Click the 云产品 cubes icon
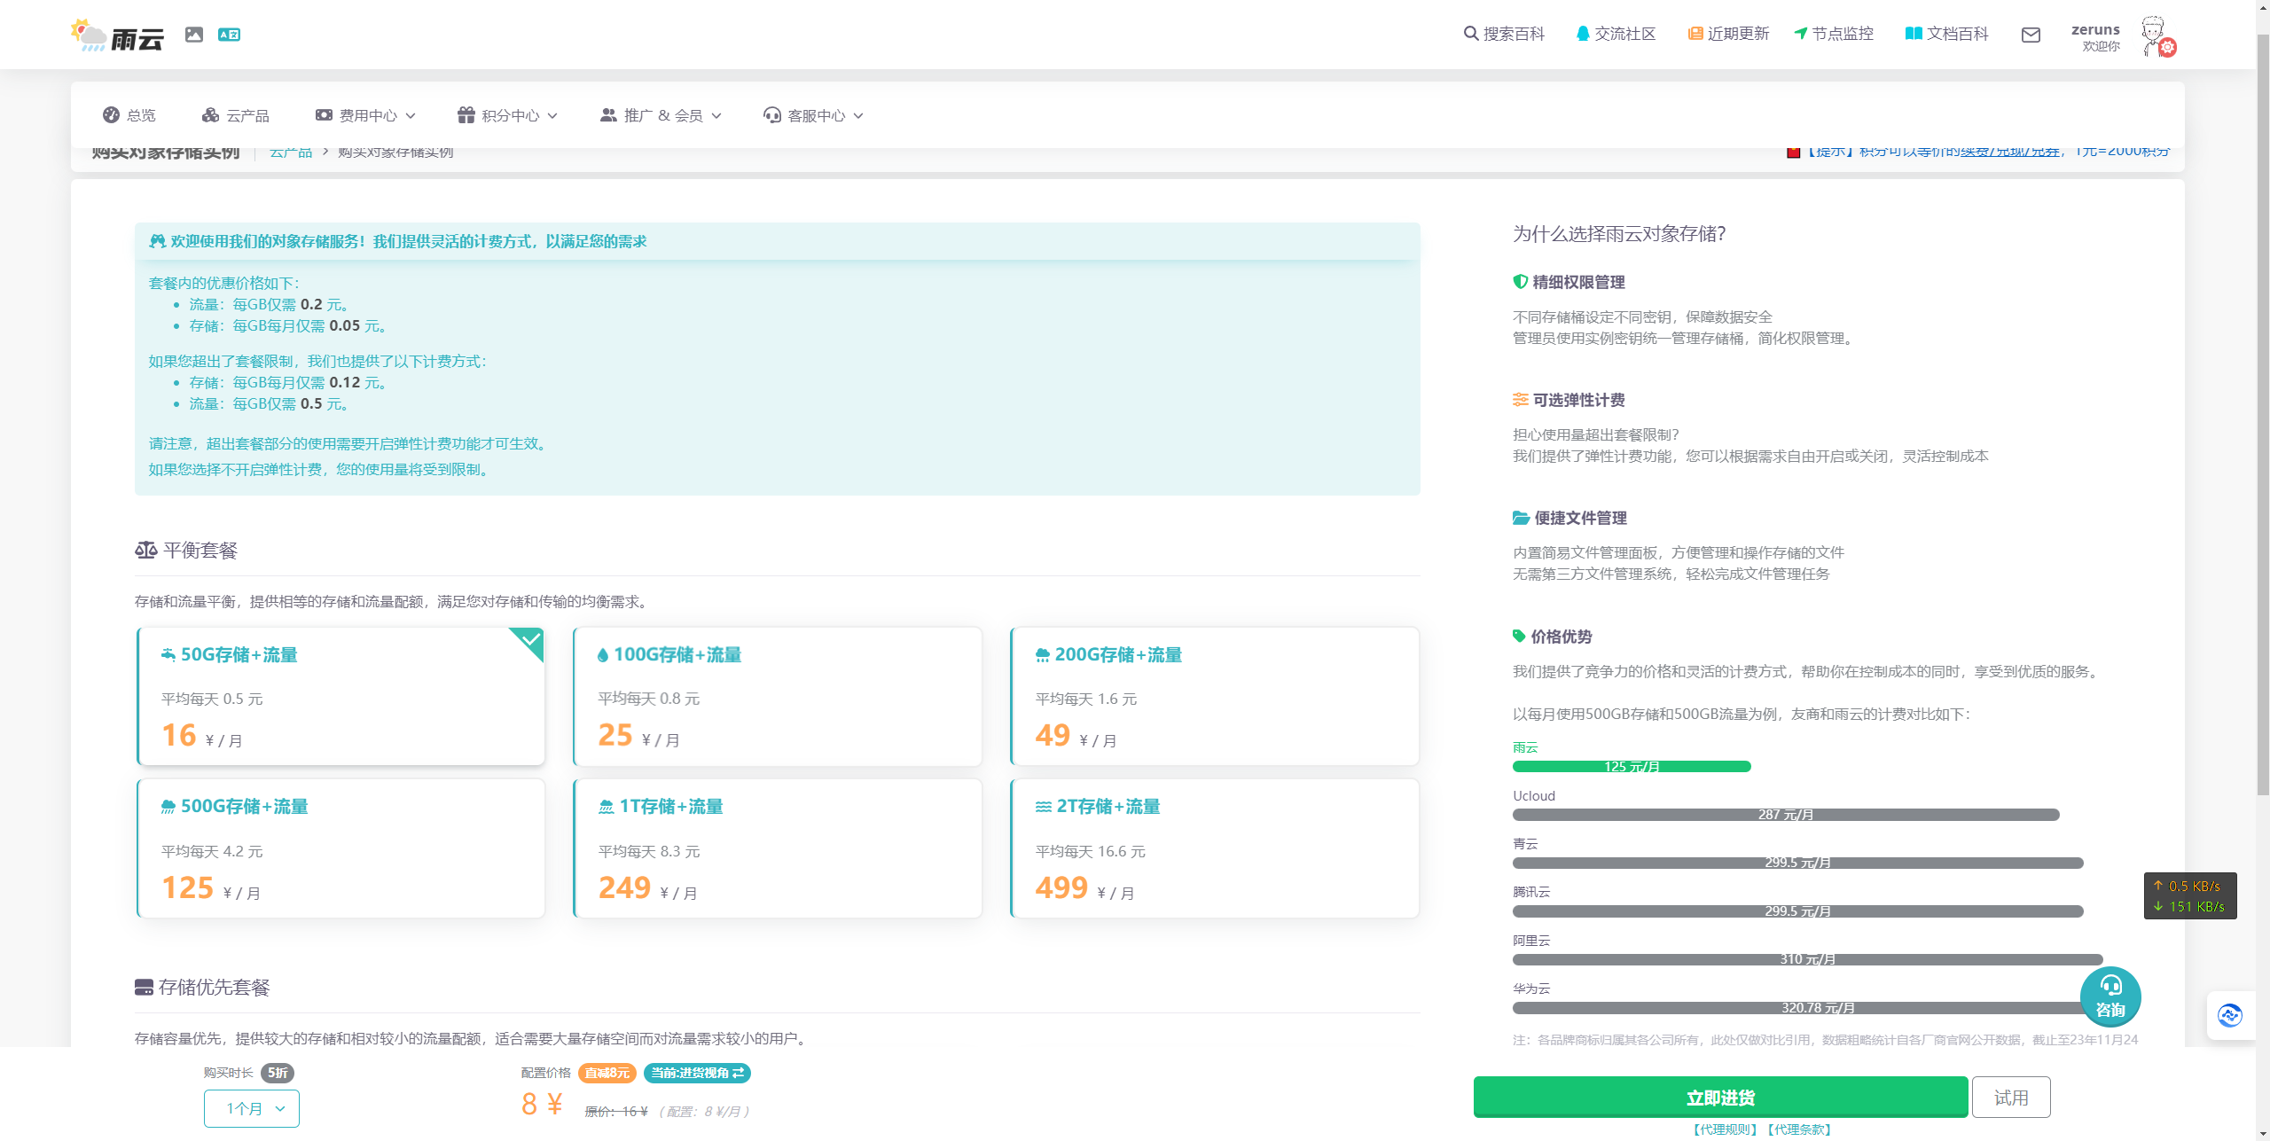This screenshot has width=2270, height=1141. click(210, 115)
